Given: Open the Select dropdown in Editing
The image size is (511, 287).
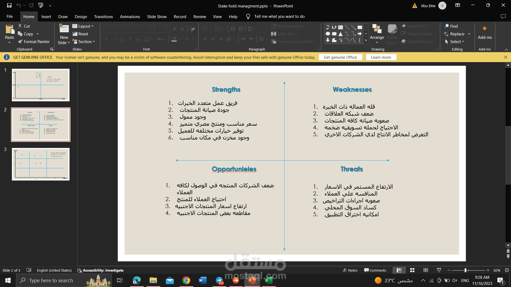Looking at the screenshot, I should tap(455, 42).
